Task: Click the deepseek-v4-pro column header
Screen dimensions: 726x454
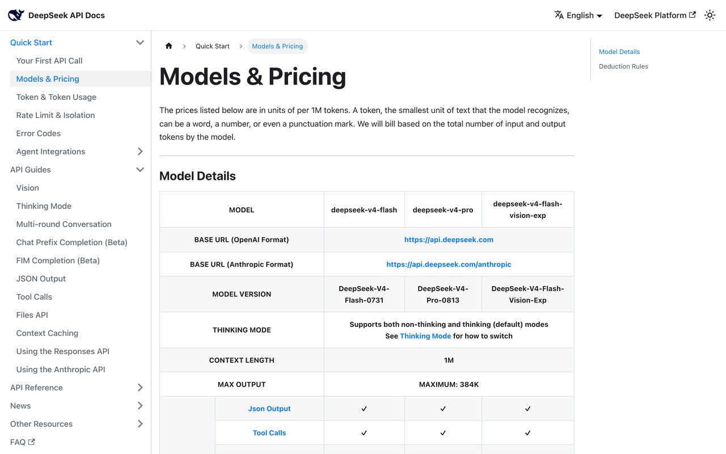Action: coord(443,209)
